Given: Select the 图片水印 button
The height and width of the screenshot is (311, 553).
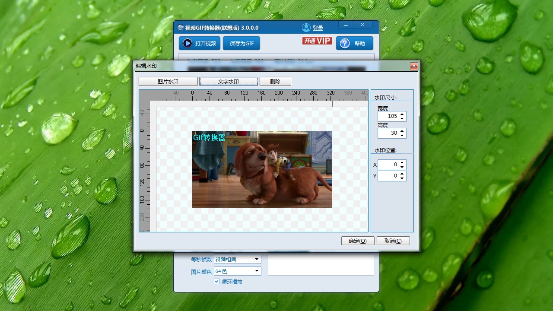Looking at the screenshot, I should 168,81.
